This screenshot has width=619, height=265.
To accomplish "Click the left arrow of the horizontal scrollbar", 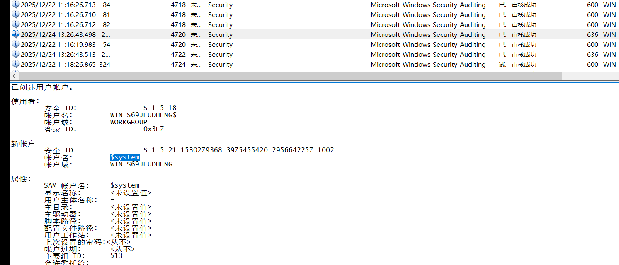I will [15, 76].
